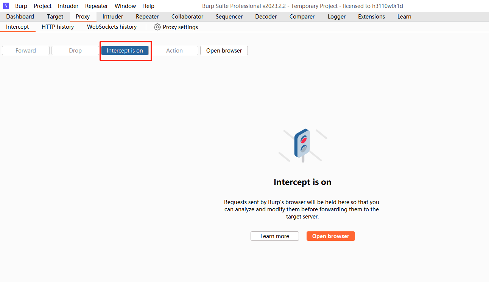This screenshot has width=489, height=282.
Task: Switch to the Learn tab
Action: 404,17
